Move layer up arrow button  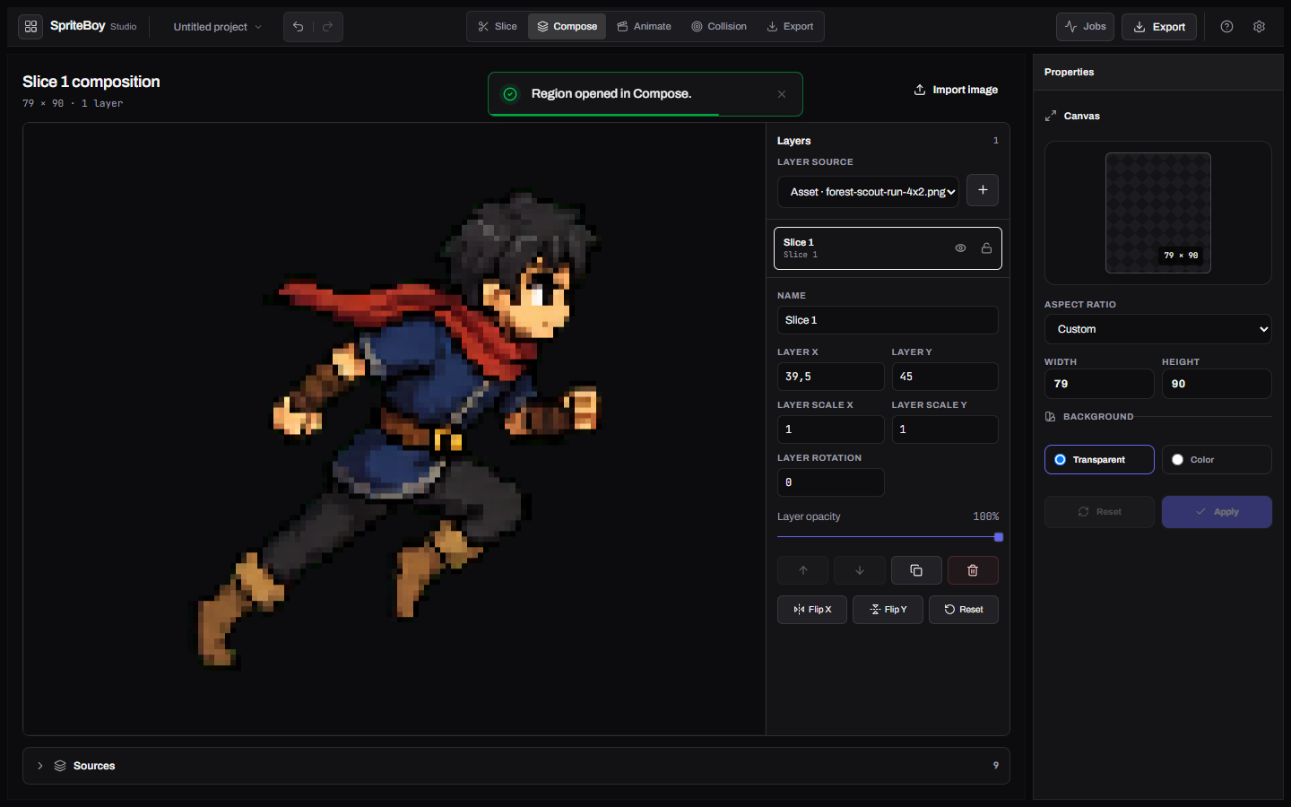[803, 570]
